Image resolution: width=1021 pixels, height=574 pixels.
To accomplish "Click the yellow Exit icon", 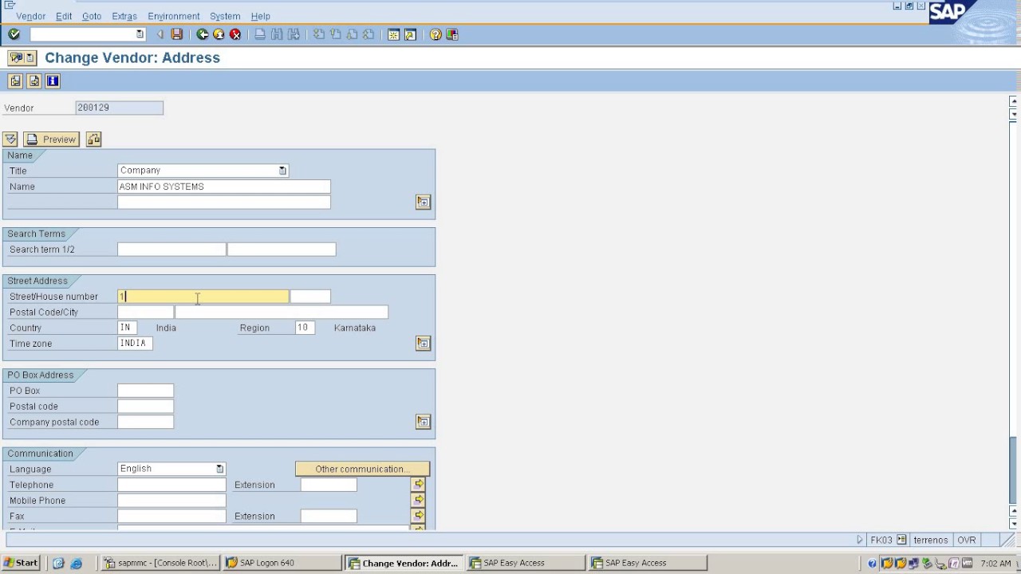I will pos(219,34).
